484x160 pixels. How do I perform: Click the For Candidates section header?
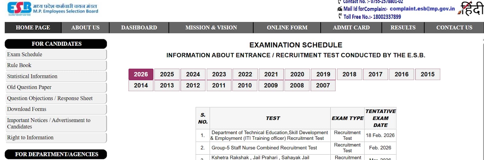click(56, 44)
